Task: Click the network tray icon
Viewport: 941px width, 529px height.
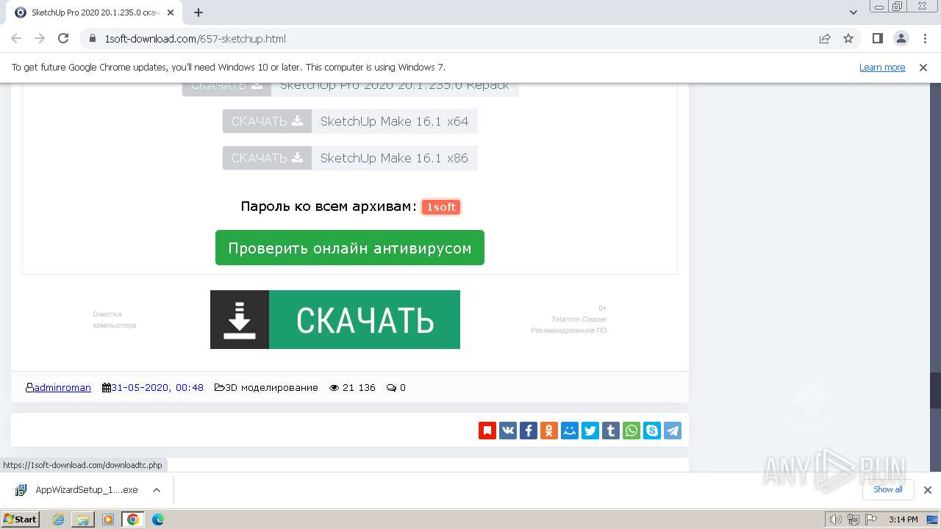Action: 853,519
